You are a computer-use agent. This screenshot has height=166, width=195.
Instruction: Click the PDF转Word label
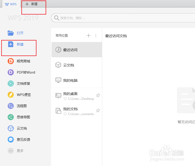point(26,72)
